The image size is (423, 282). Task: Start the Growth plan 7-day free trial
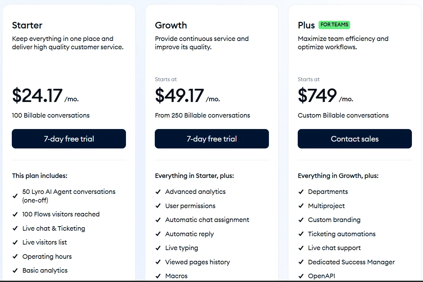pyautogui.click(x=212, y=139)
